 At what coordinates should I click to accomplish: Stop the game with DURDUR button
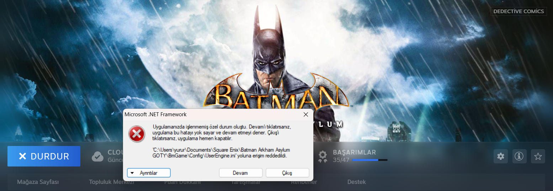pyautogui.click(x=44, y=156)
